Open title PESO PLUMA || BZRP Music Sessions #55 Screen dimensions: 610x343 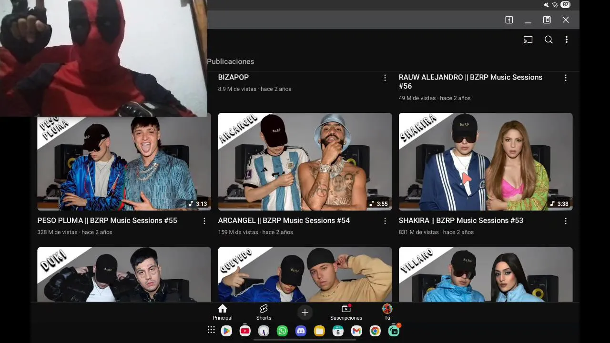pyautogui.click(x=107, y=221)
